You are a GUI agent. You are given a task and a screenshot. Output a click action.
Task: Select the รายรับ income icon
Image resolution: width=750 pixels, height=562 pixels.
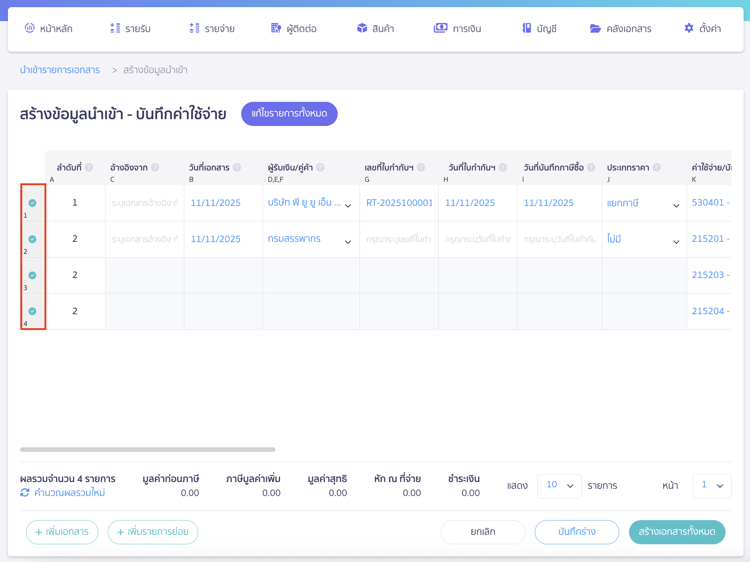[x=114, y=28]
